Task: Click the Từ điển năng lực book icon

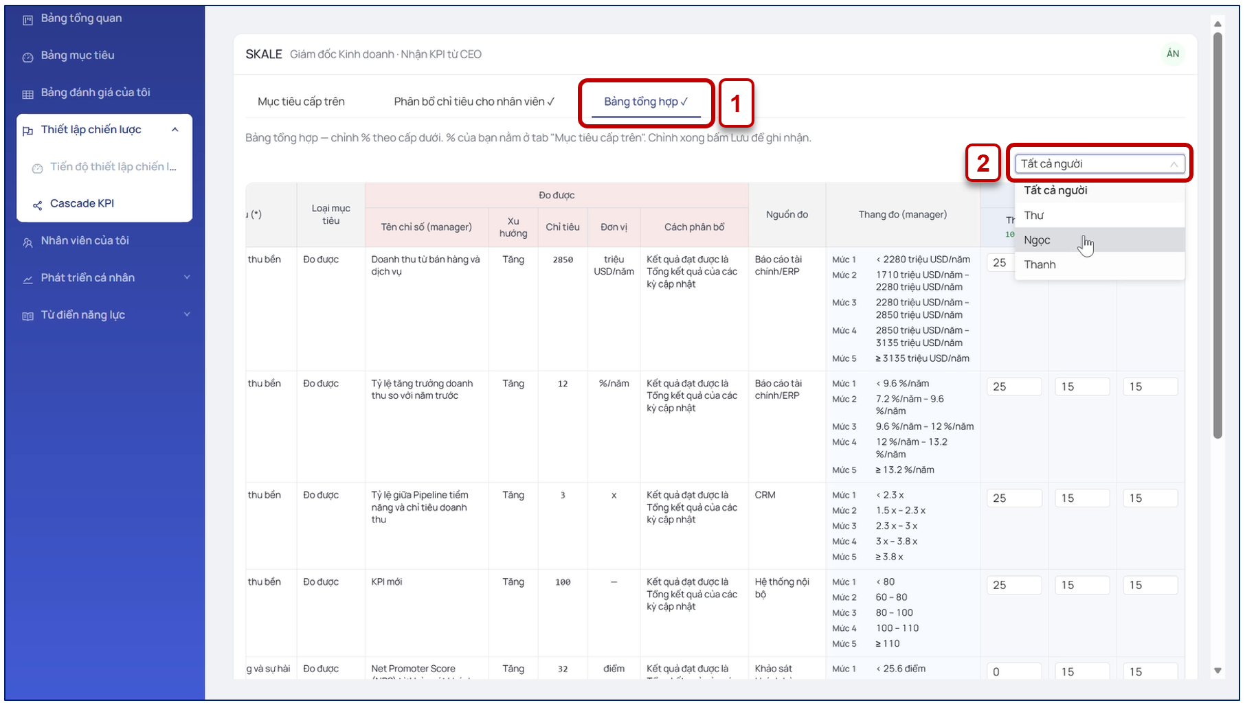Action: (27, 316)
